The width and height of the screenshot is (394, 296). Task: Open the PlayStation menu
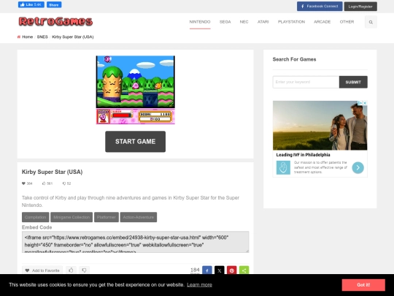[291, 22]
